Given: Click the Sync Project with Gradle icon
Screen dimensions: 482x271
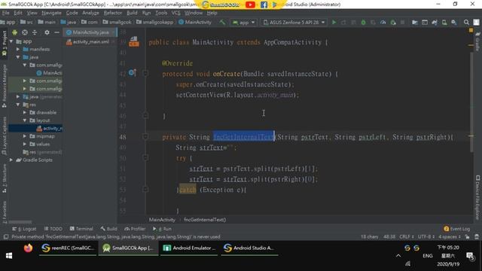Looking at the screenshot, I should (435, 22).
